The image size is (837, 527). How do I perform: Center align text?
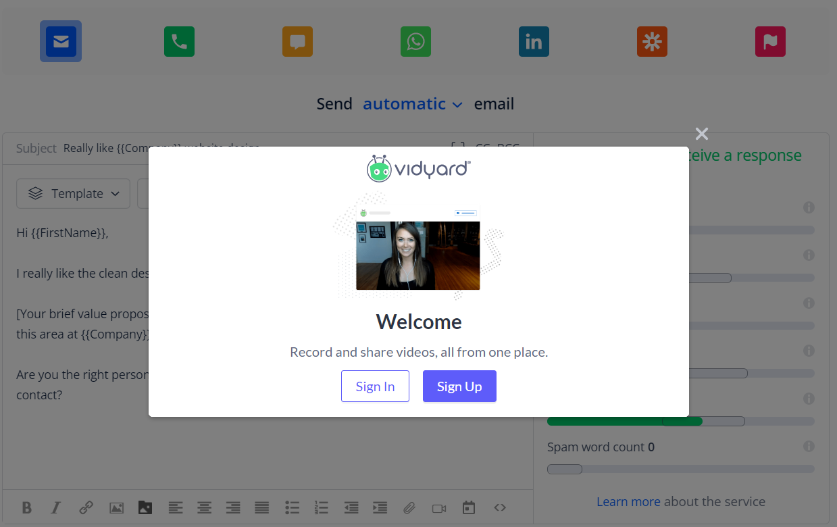point(204,507)
